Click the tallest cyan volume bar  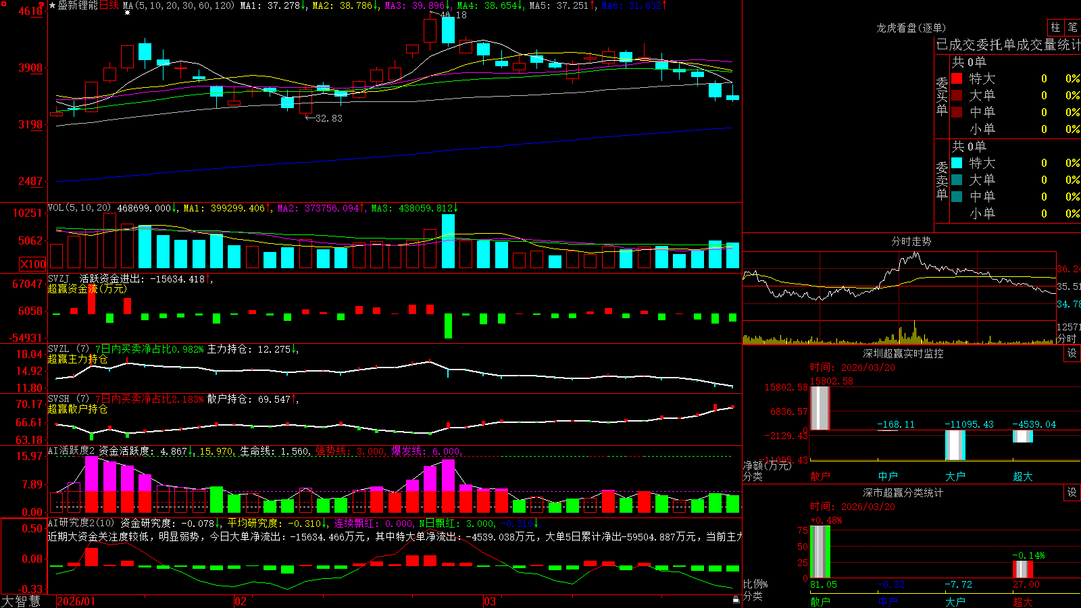[447, 241]
